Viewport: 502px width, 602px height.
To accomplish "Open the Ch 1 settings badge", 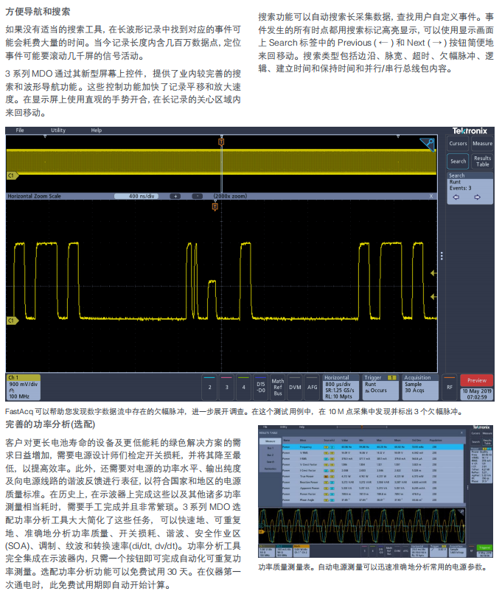I will 24,388.
